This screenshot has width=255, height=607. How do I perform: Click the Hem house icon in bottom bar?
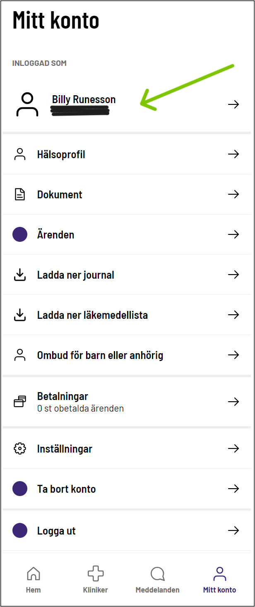pos(33,573)
